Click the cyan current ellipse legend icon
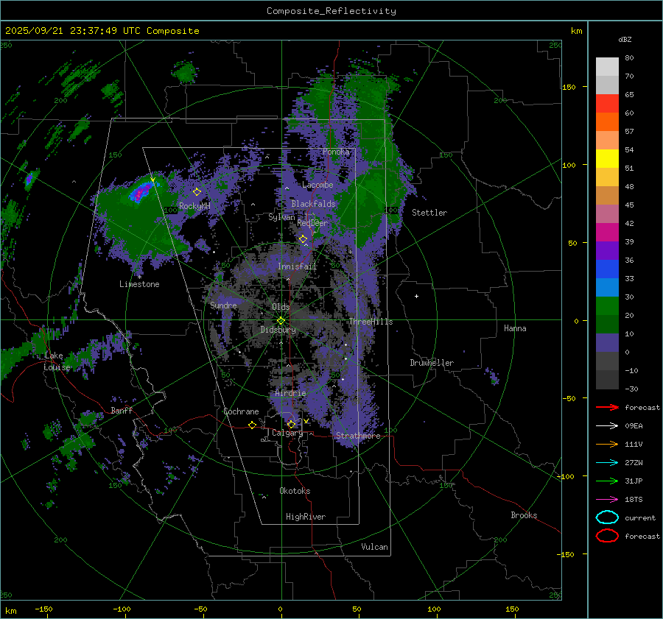Screen dimensions: 663x619 click(x=607, y=517)
